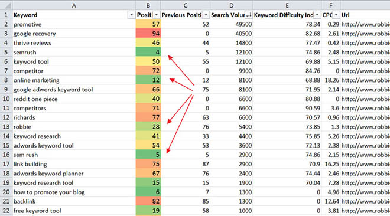390x216 pixels.
Task: Open the Keyword Difficulty Index filter dropdown
Action: [317, 15]
